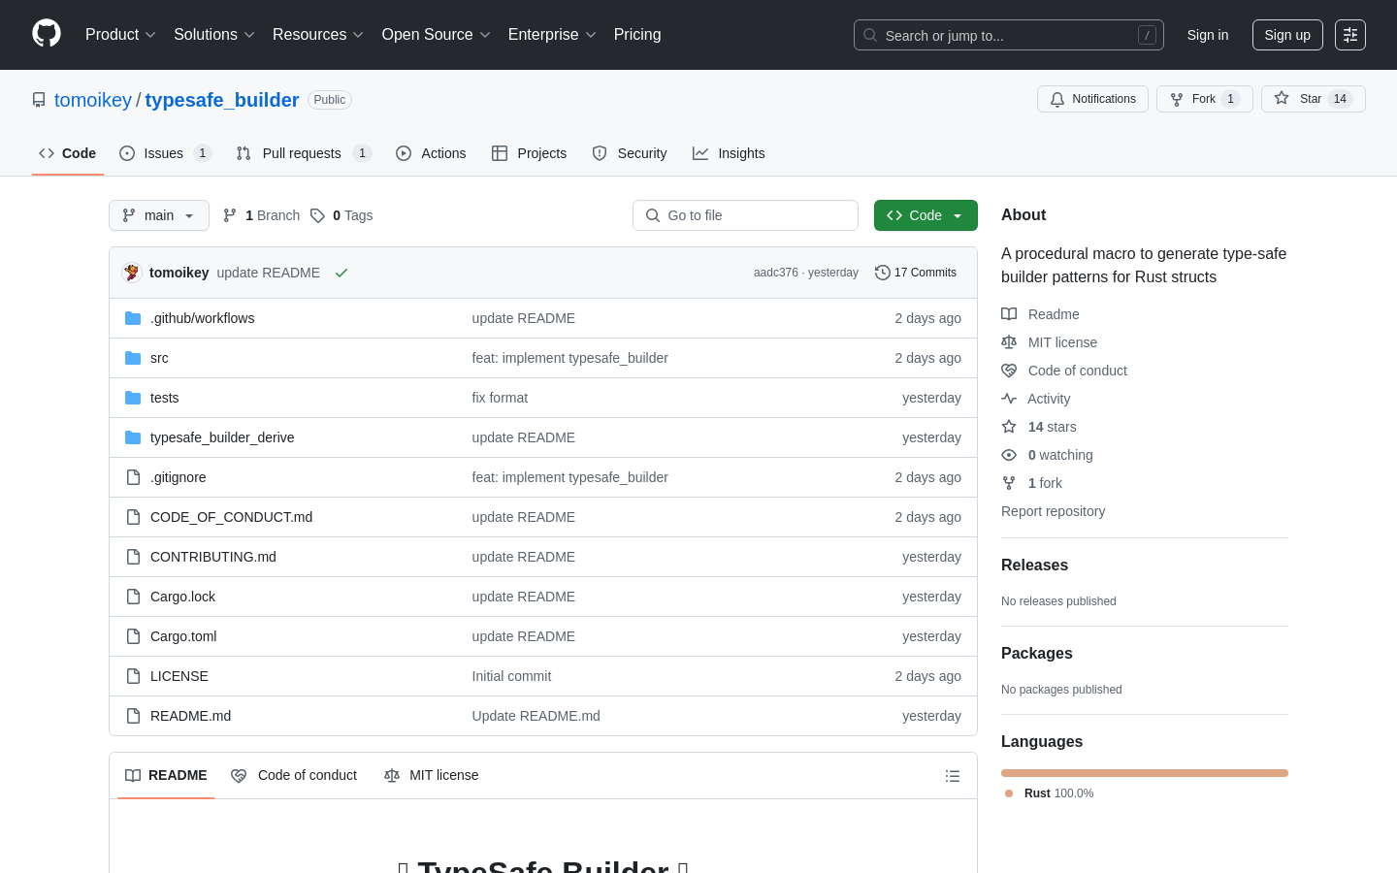
Task: Open the header settings sliders icon
Action: [1350, 35]
